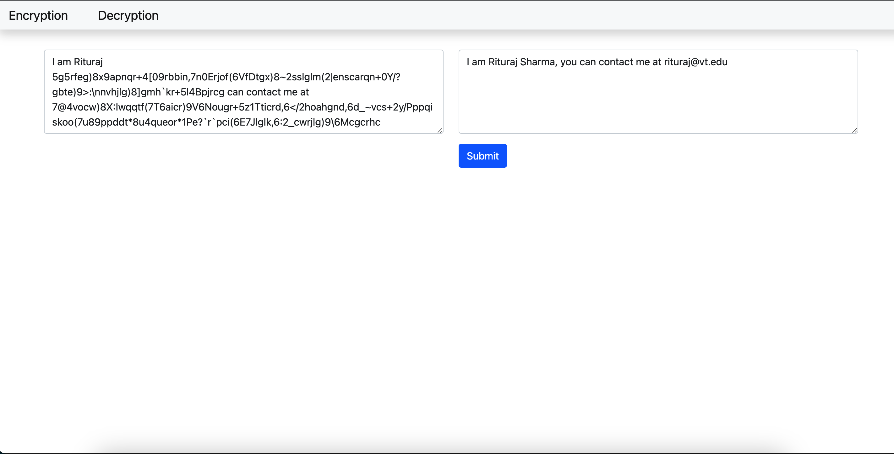Open the Encryption nav link
The height and width of the screenshot is (454, 894).
[x=38, y=16]
